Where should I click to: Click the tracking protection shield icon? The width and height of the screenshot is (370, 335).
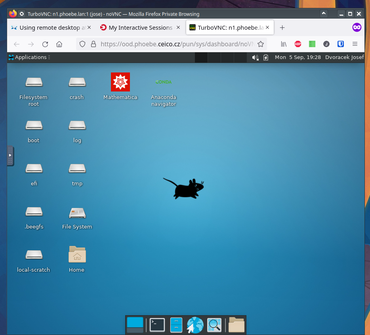pos(82,44)
